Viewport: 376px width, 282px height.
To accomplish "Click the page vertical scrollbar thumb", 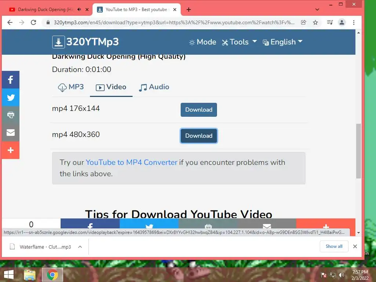I will click(x=358, y=151).
